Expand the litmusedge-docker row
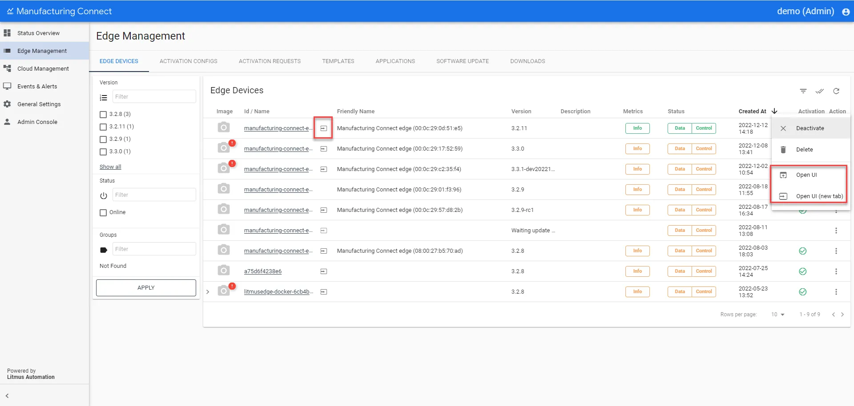 (208, 292)
